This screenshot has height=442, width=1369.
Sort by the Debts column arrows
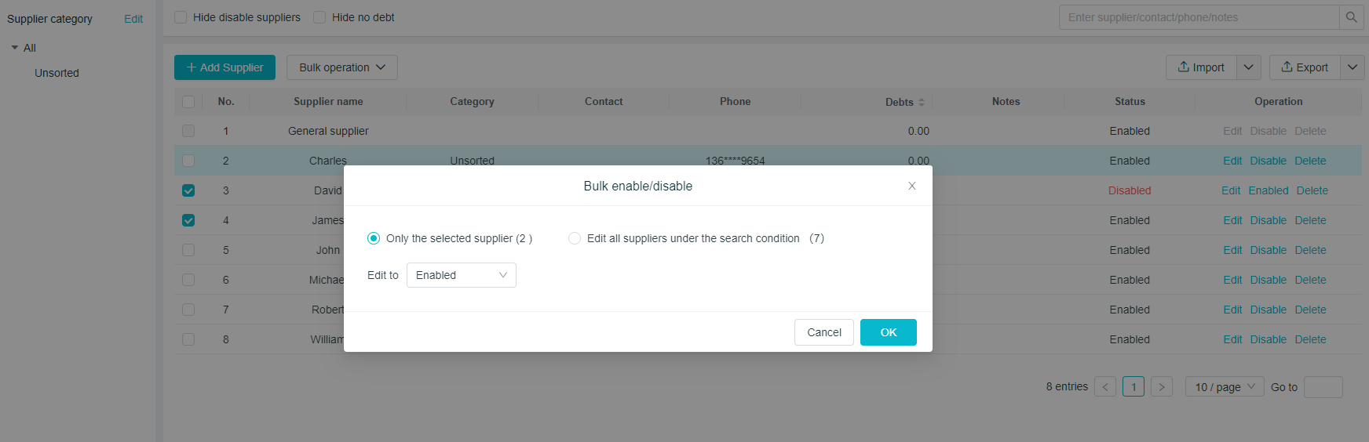(922, 102)
